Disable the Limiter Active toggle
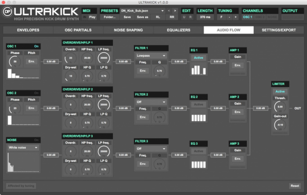 280,91
